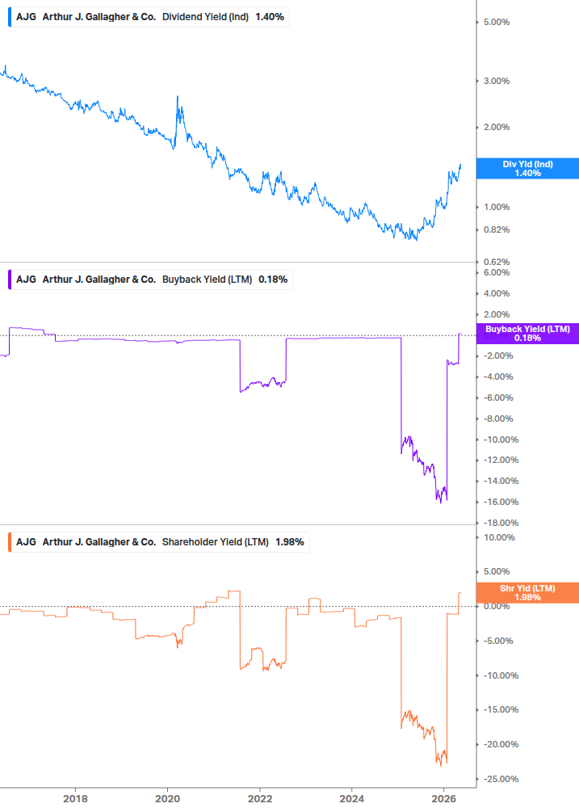Select the orange Shr Yld (LTM) 1.98% tag
579x812 pixels.
click(527, 593)
